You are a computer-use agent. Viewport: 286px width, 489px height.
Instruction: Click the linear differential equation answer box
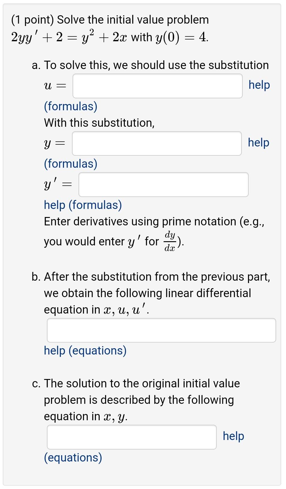pyautogui.click(x=162, y=330)
